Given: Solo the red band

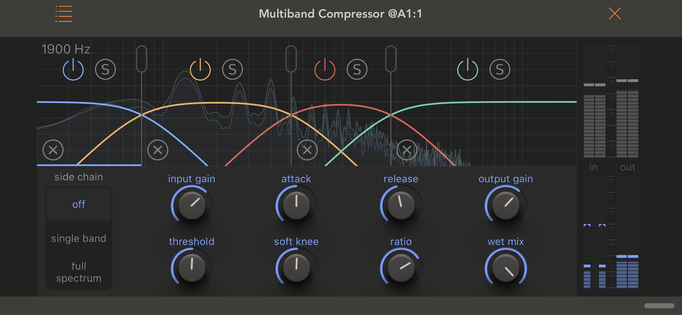Looking at the screenshot, I should 357,69.
